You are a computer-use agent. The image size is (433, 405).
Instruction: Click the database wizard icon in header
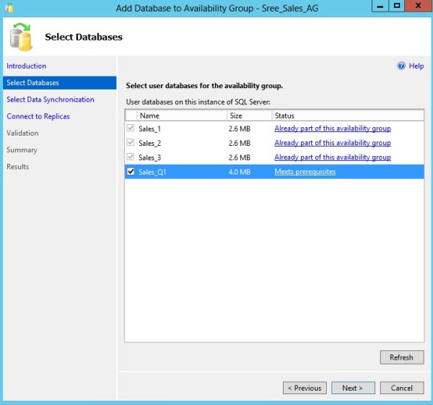(23, 37)
